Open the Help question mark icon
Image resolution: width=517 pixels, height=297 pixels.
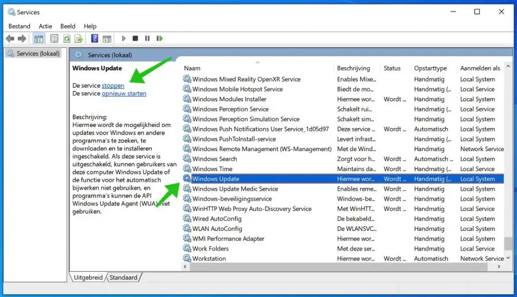click(95, 38)
